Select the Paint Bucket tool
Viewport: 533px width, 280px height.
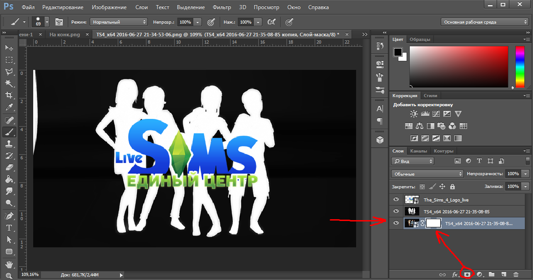click(9, 180)
